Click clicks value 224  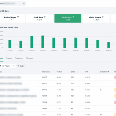72,84
